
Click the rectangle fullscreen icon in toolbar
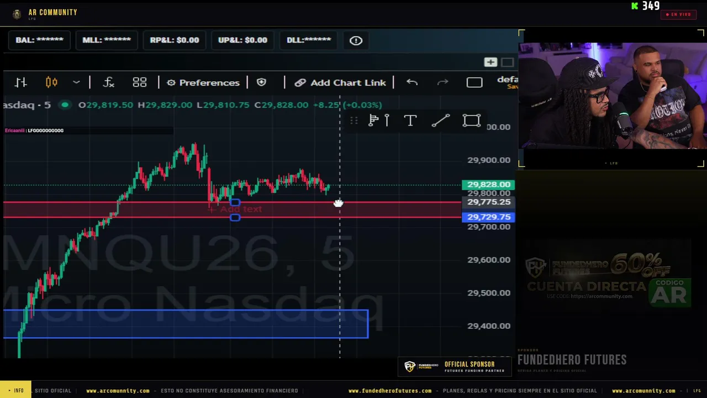point(474,82)
